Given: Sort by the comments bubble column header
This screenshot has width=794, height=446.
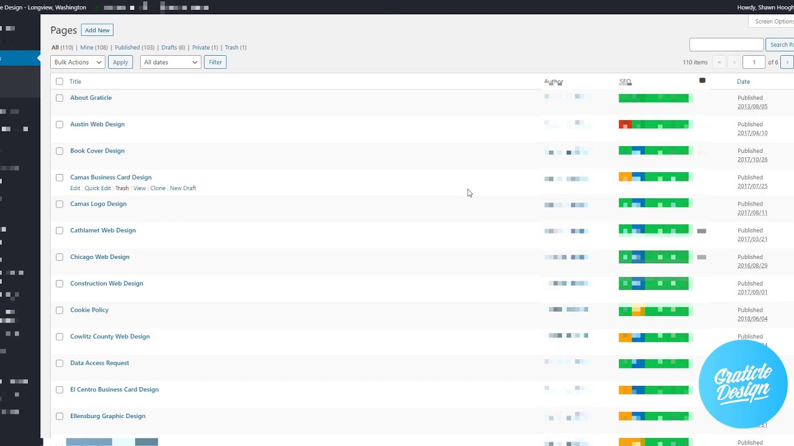Looking at the screenshot, I should tap(702, 81).
